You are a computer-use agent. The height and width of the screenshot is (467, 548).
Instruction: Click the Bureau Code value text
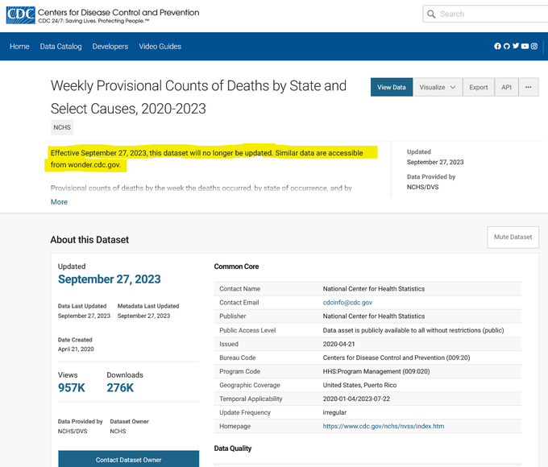pyautogui.click(x=396, y=357)
